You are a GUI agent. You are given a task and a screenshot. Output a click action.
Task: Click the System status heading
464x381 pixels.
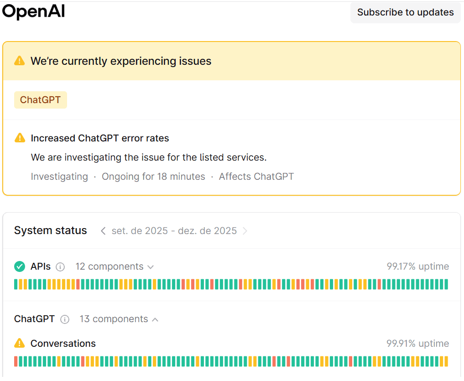[50, 230]
